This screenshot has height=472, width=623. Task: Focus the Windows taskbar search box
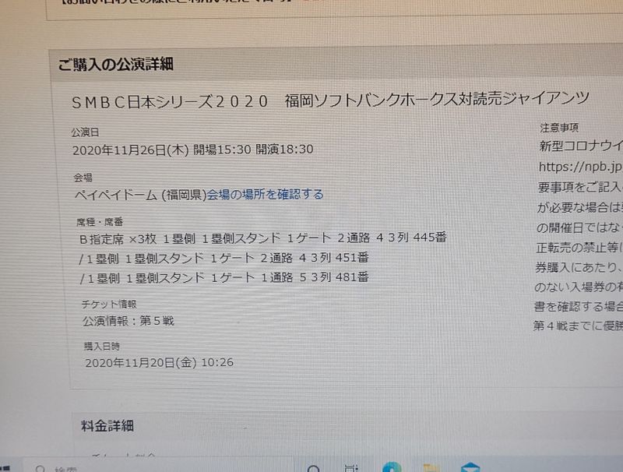point(159,467)
